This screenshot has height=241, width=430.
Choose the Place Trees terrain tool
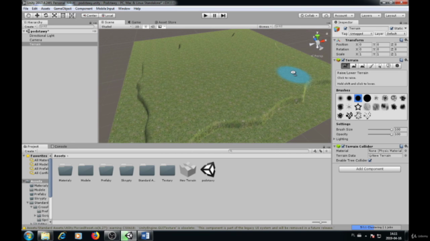pyautogui.click(x=380, y=66)
